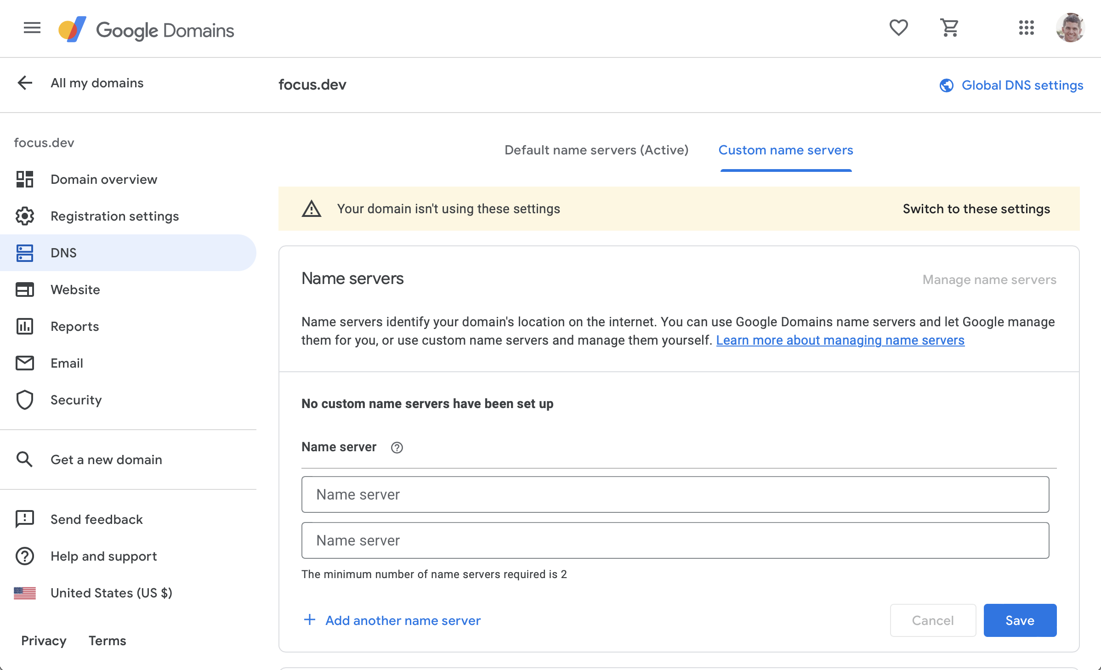1101x670 pixels.
Task: Select the Custom name servers tab
Action: click(786, 150)
